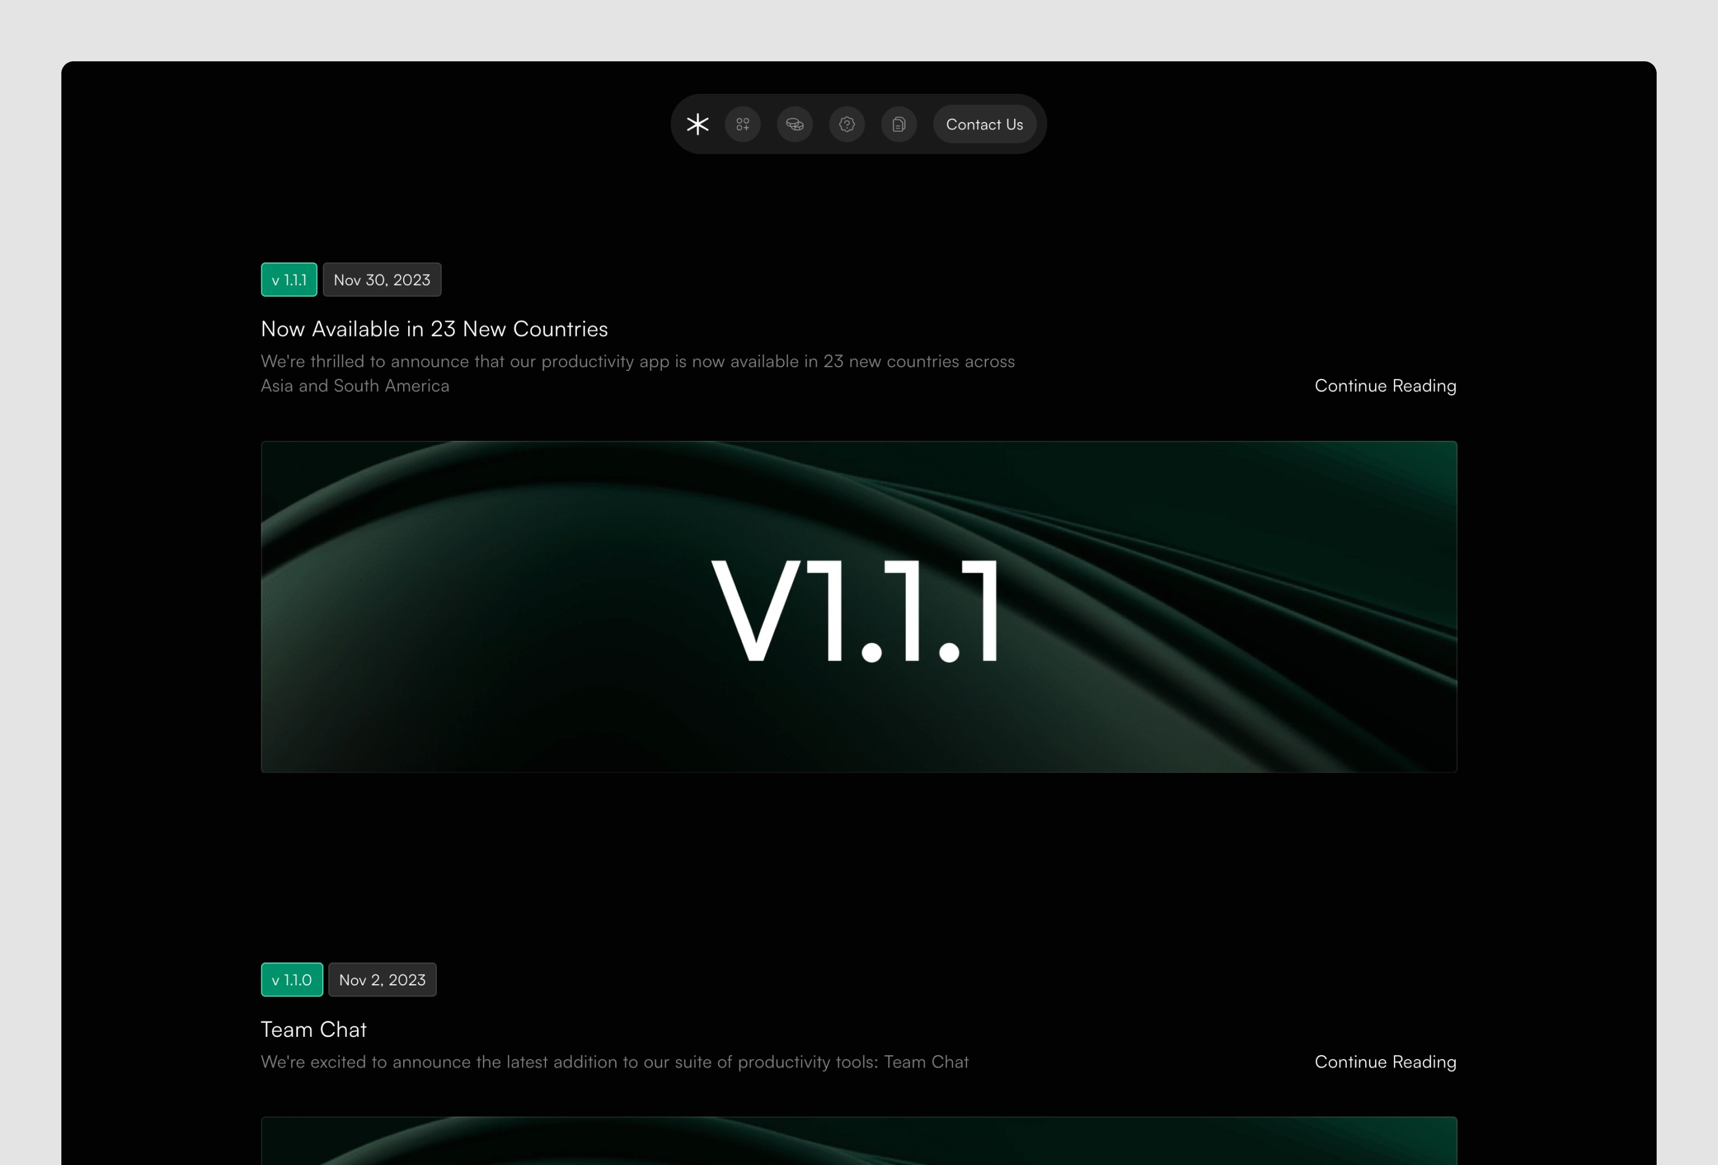Select the v1.1.1 changelog entry card
The width and height of the screenshot is (1718, 1165).
859,517
